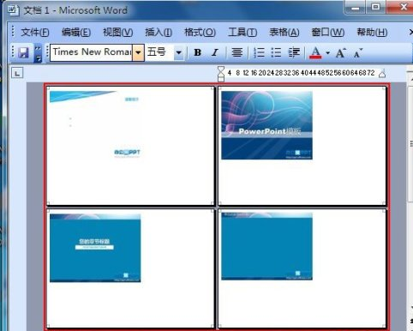Expand toolbar options next to Save
The height and width of the screenshot is (331, 413).
coord(38,53)
